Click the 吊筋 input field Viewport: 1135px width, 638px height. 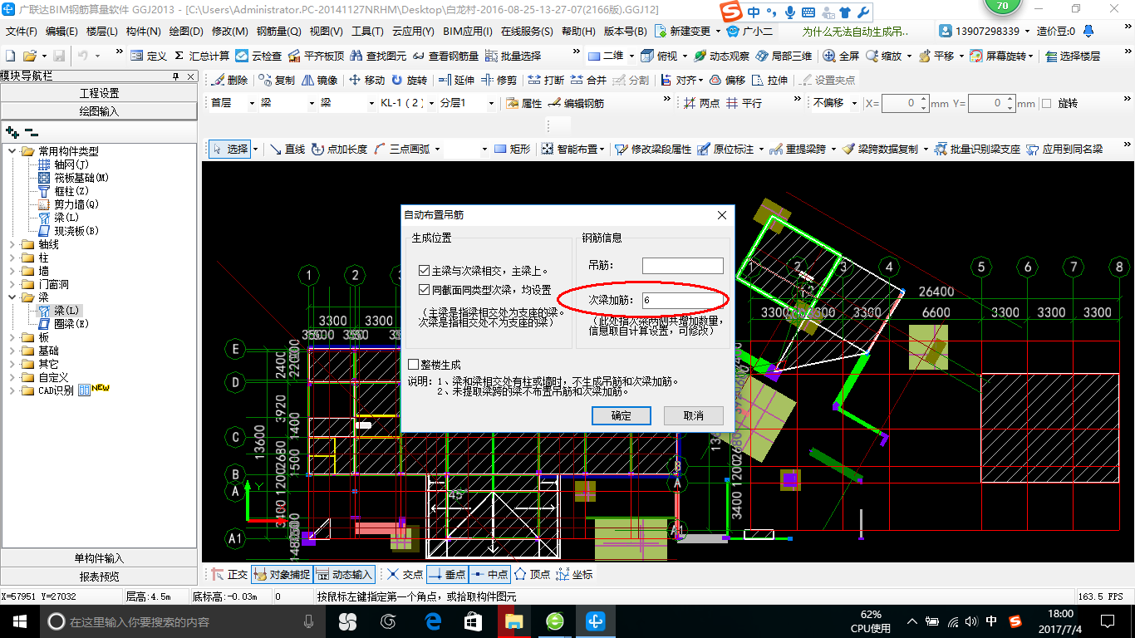coord(683,266)
